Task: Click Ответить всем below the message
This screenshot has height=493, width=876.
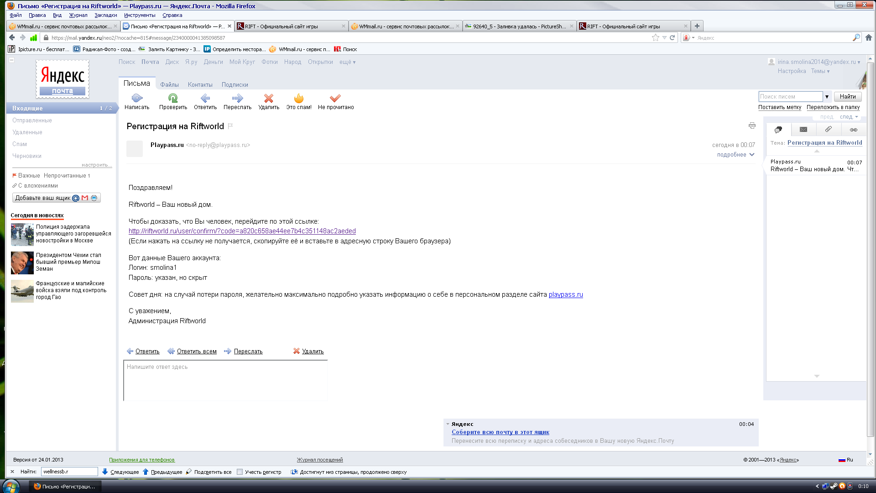Action: click(x=197, y=351)
